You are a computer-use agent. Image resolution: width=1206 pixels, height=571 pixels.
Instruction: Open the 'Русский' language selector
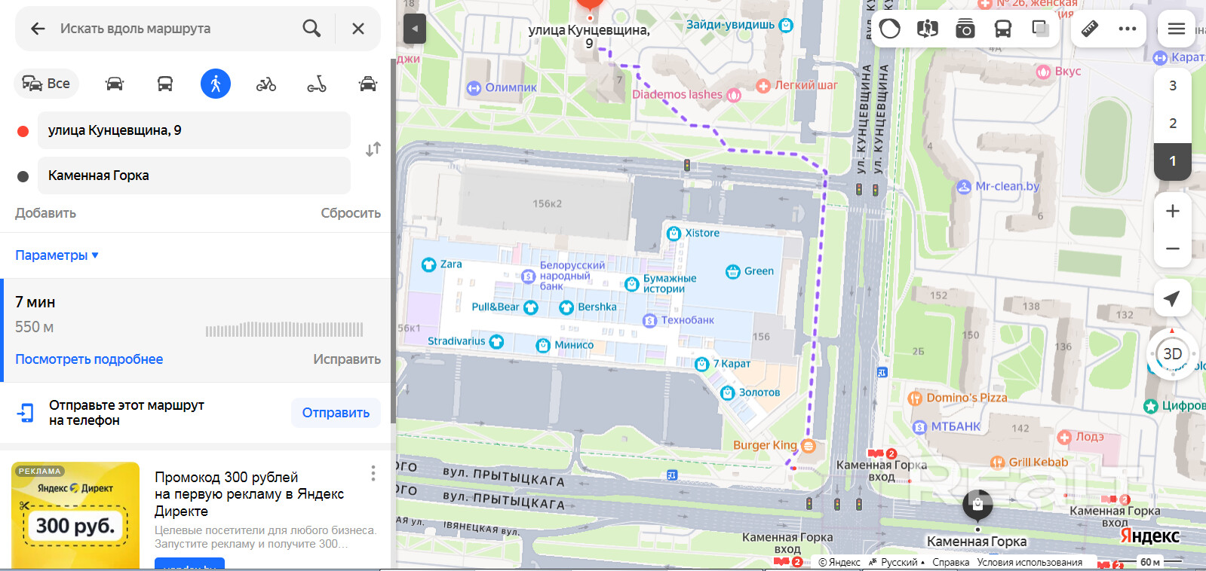click(897, 562)
